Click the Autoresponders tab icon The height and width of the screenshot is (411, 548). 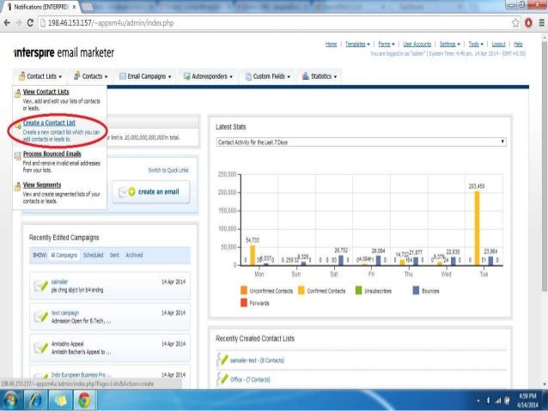coord(187,76)
